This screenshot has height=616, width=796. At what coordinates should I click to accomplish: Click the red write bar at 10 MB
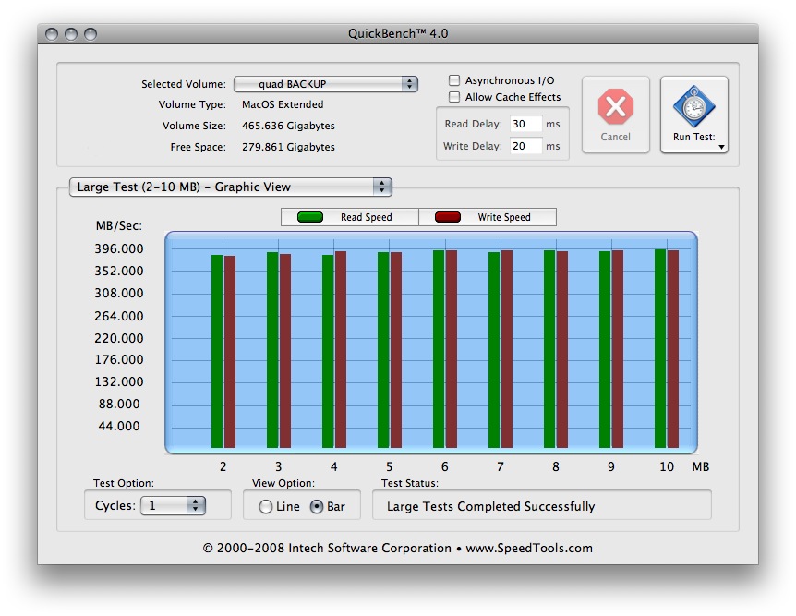point(673,349)
